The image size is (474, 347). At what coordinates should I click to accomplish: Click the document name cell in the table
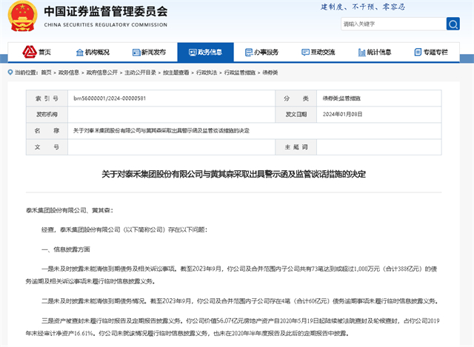click(255, 131)
